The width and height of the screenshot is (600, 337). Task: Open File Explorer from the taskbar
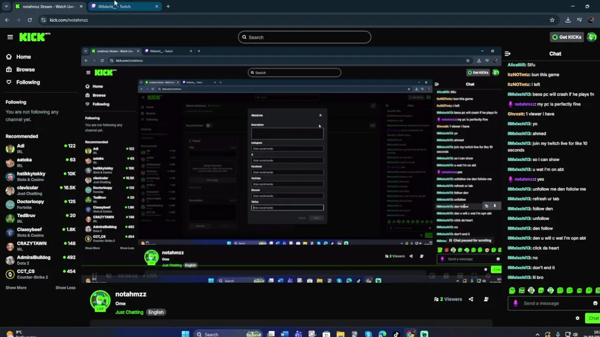[340, 334]
